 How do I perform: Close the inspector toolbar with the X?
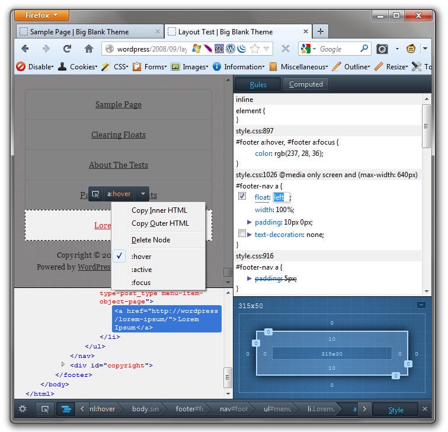pos(425,409)
